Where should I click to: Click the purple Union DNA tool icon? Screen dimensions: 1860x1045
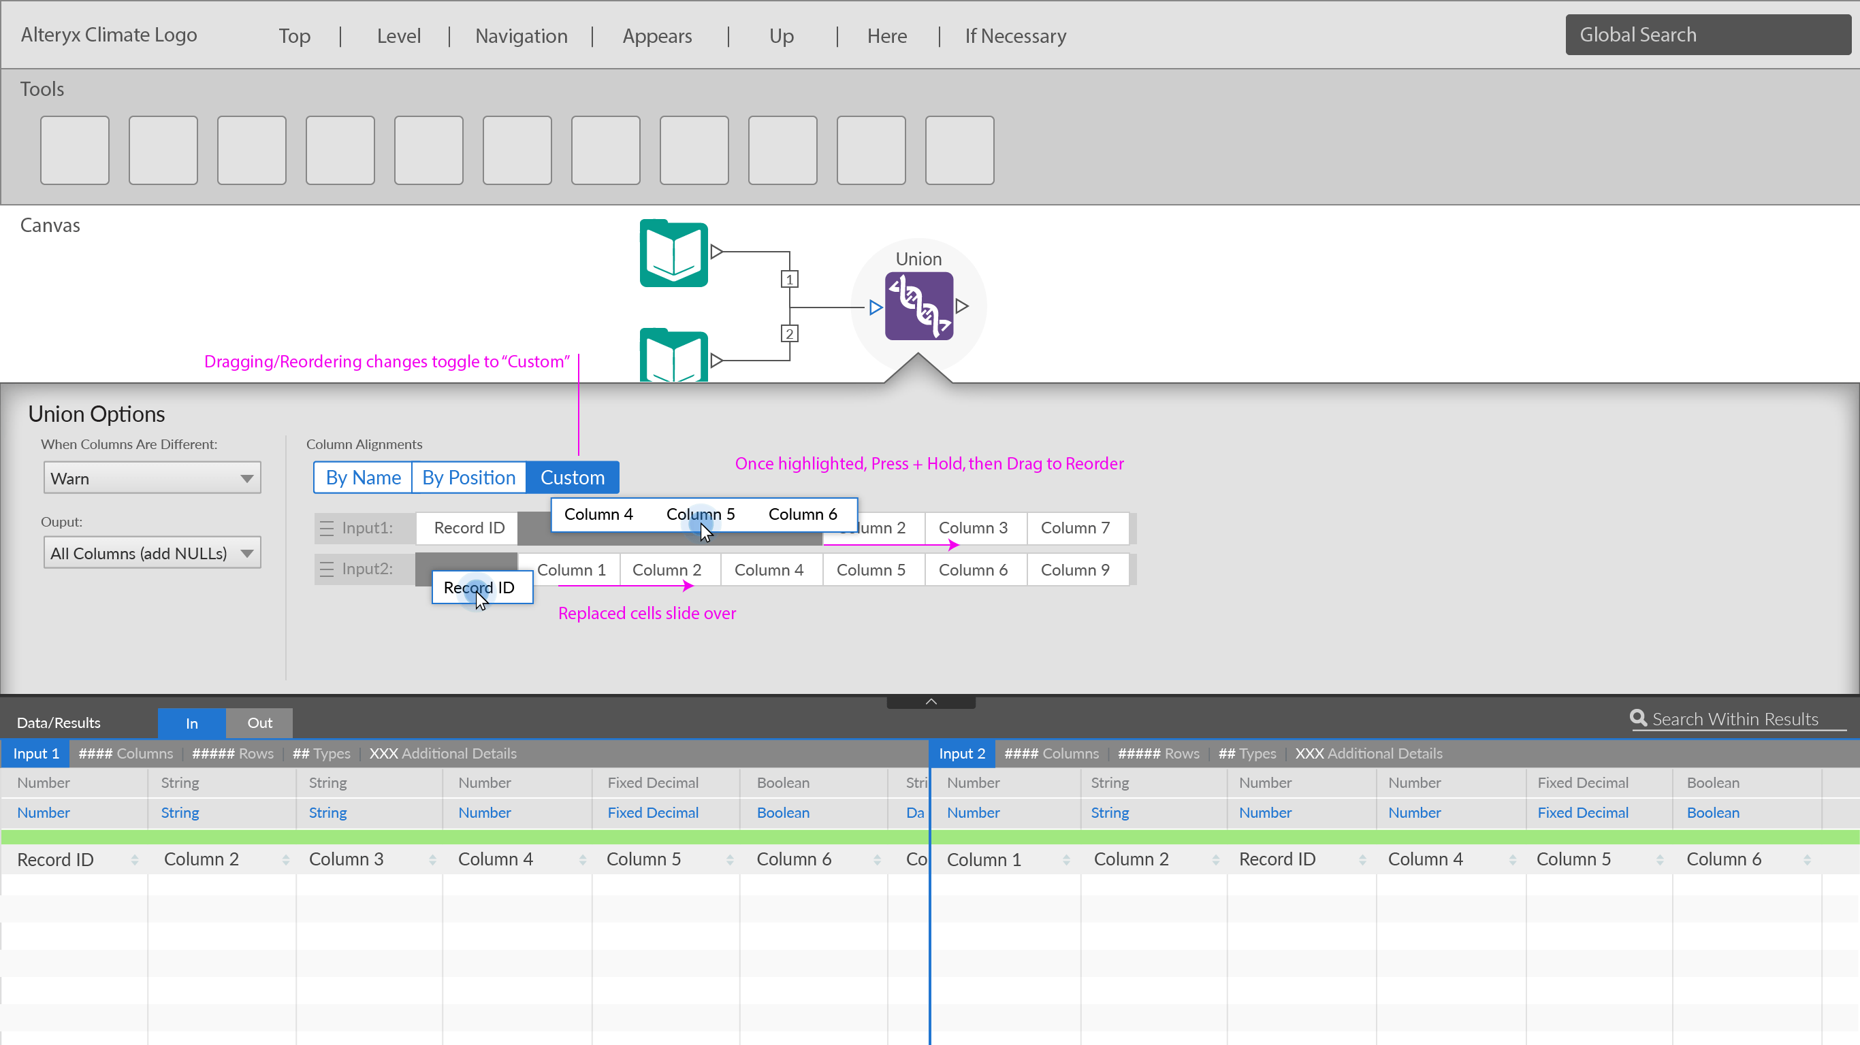918,306
